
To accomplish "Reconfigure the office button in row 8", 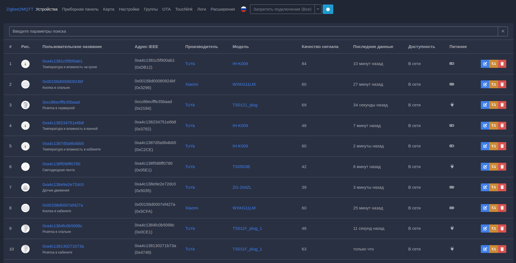I will point(494,208).
